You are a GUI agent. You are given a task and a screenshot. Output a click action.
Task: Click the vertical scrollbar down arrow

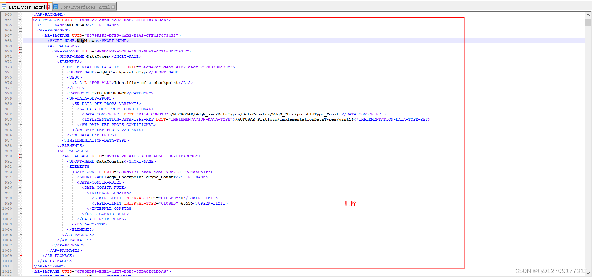[x=588, y=273]
